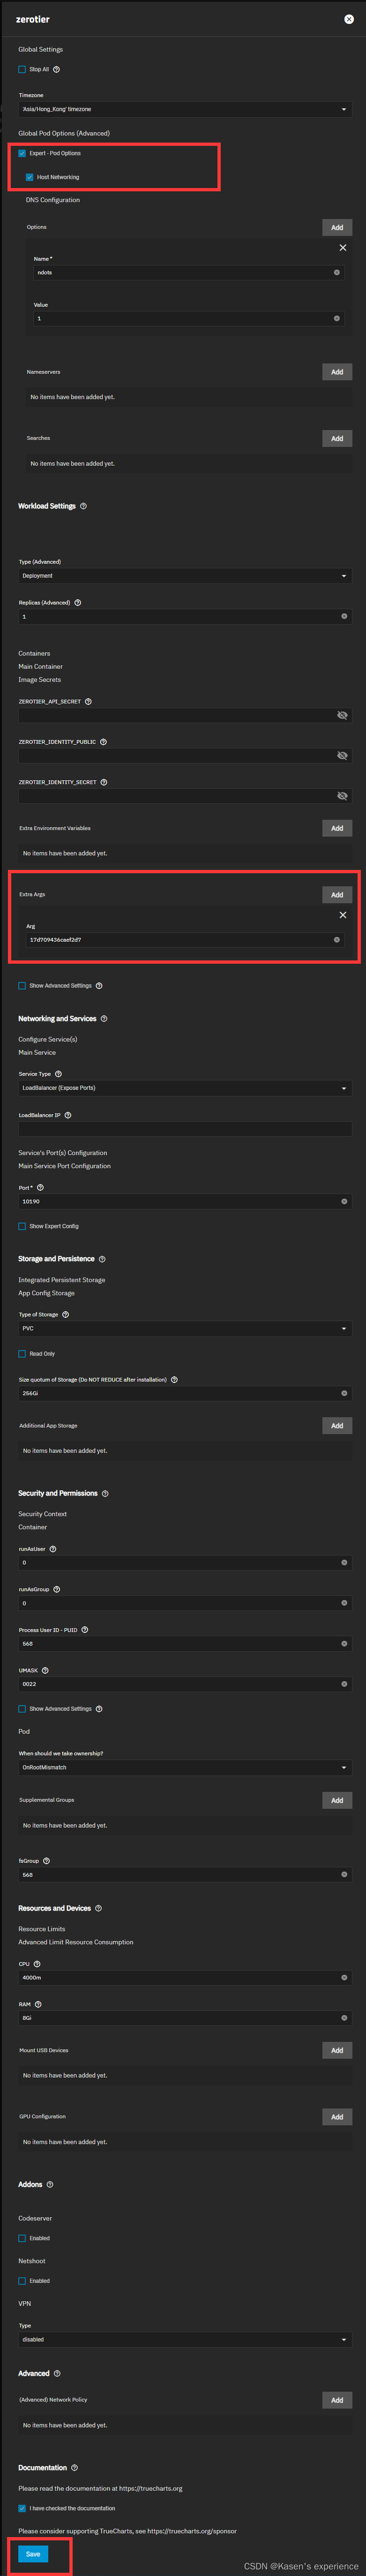Clear the Arg field value
366x2576 pixels.
[336, 939]
